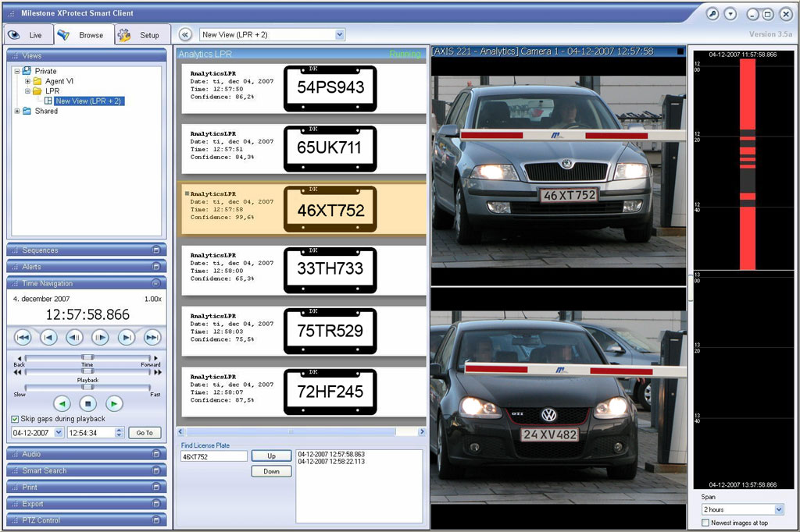
Task: Click the next sequence button
Action: [127, 337]
